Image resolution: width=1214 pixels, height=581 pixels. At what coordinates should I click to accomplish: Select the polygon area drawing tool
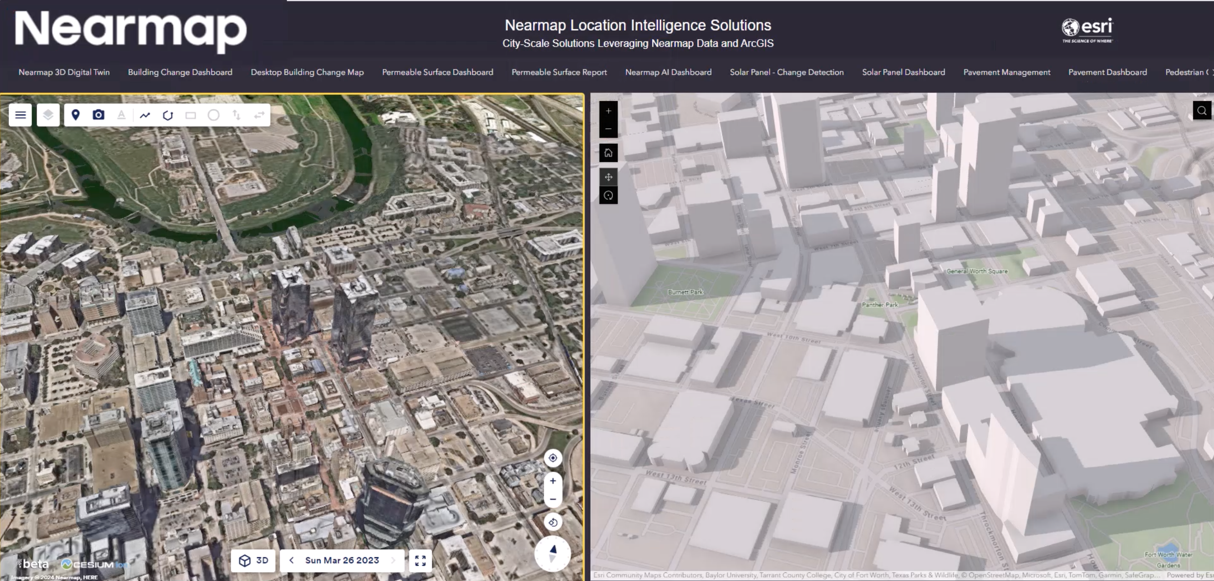tap(167, 115)
